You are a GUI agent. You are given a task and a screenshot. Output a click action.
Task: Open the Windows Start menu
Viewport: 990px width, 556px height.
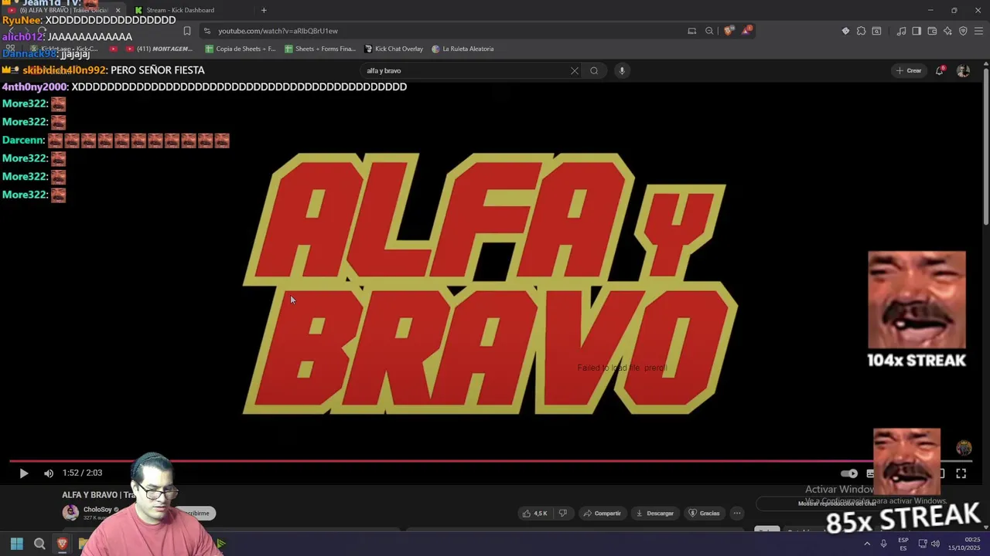pyautogui.click(x=16, y=544)
